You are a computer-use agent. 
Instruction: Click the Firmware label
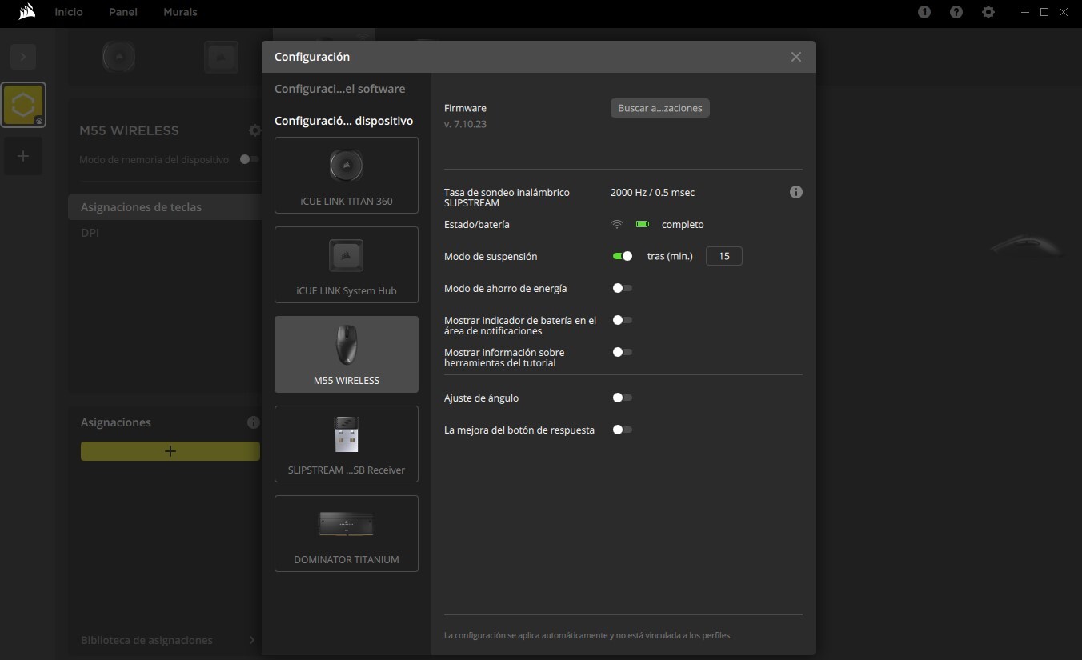coord(465,108)
